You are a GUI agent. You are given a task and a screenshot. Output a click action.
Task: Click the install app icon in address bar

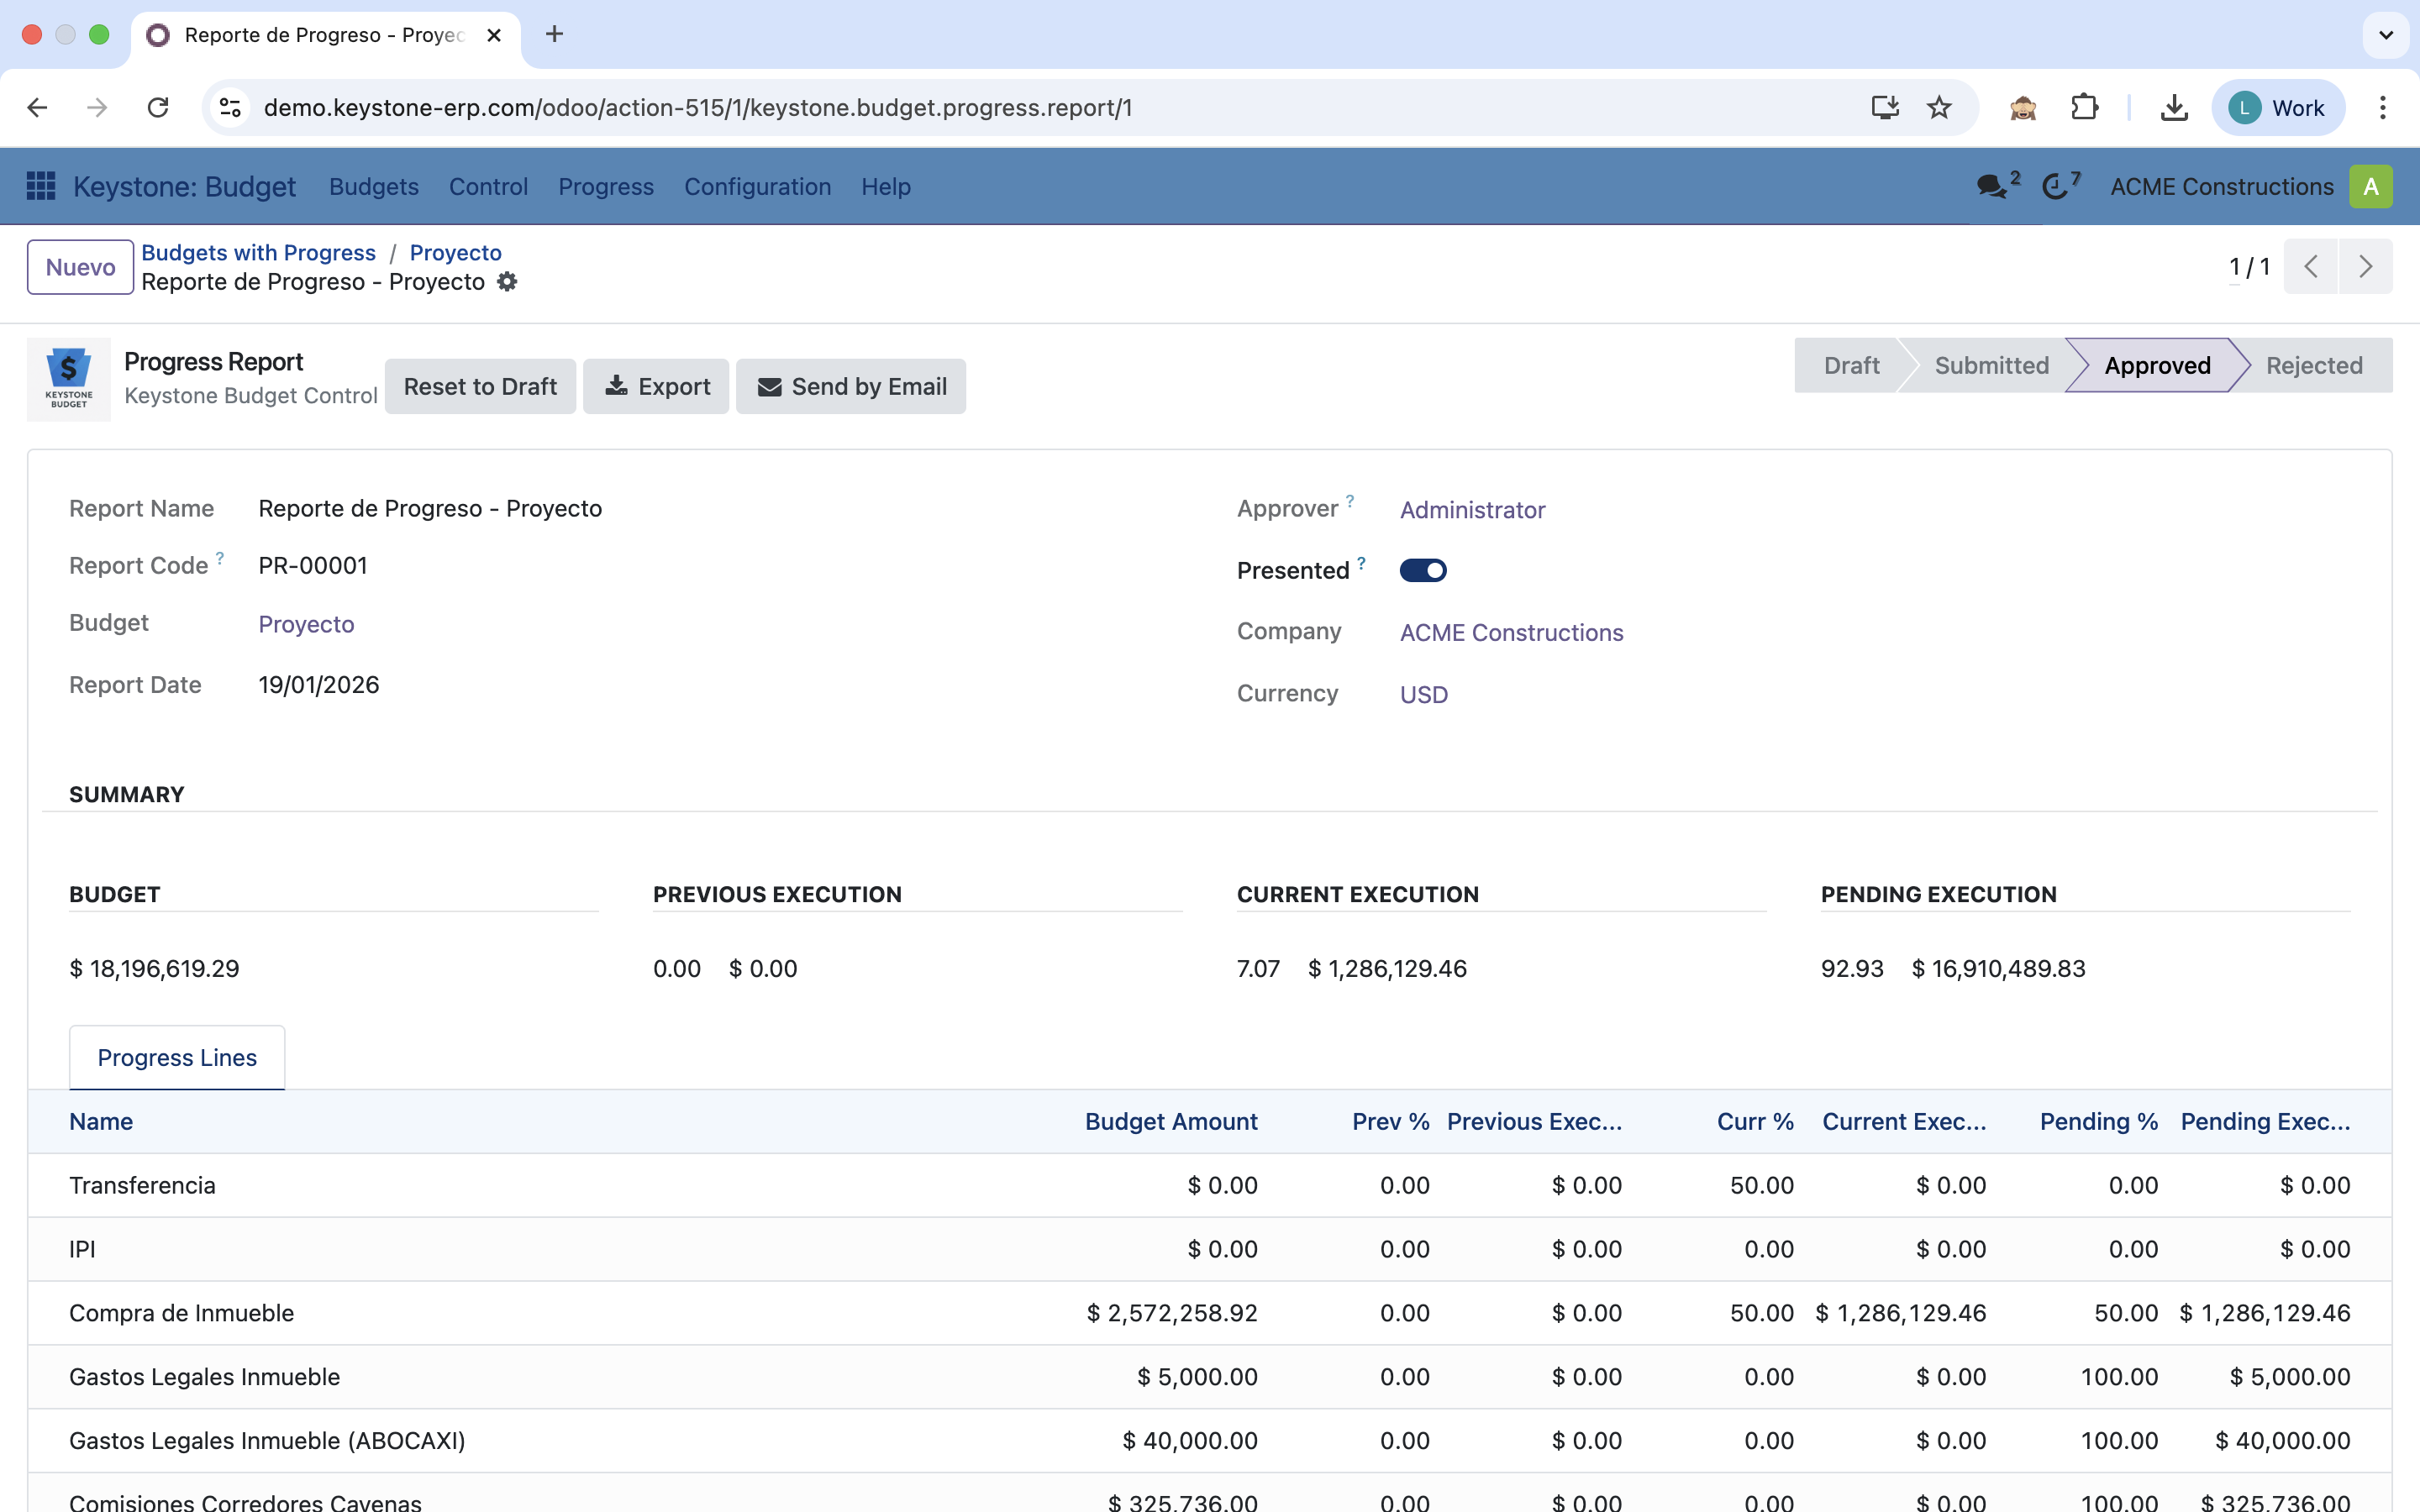click(1885, 107)
